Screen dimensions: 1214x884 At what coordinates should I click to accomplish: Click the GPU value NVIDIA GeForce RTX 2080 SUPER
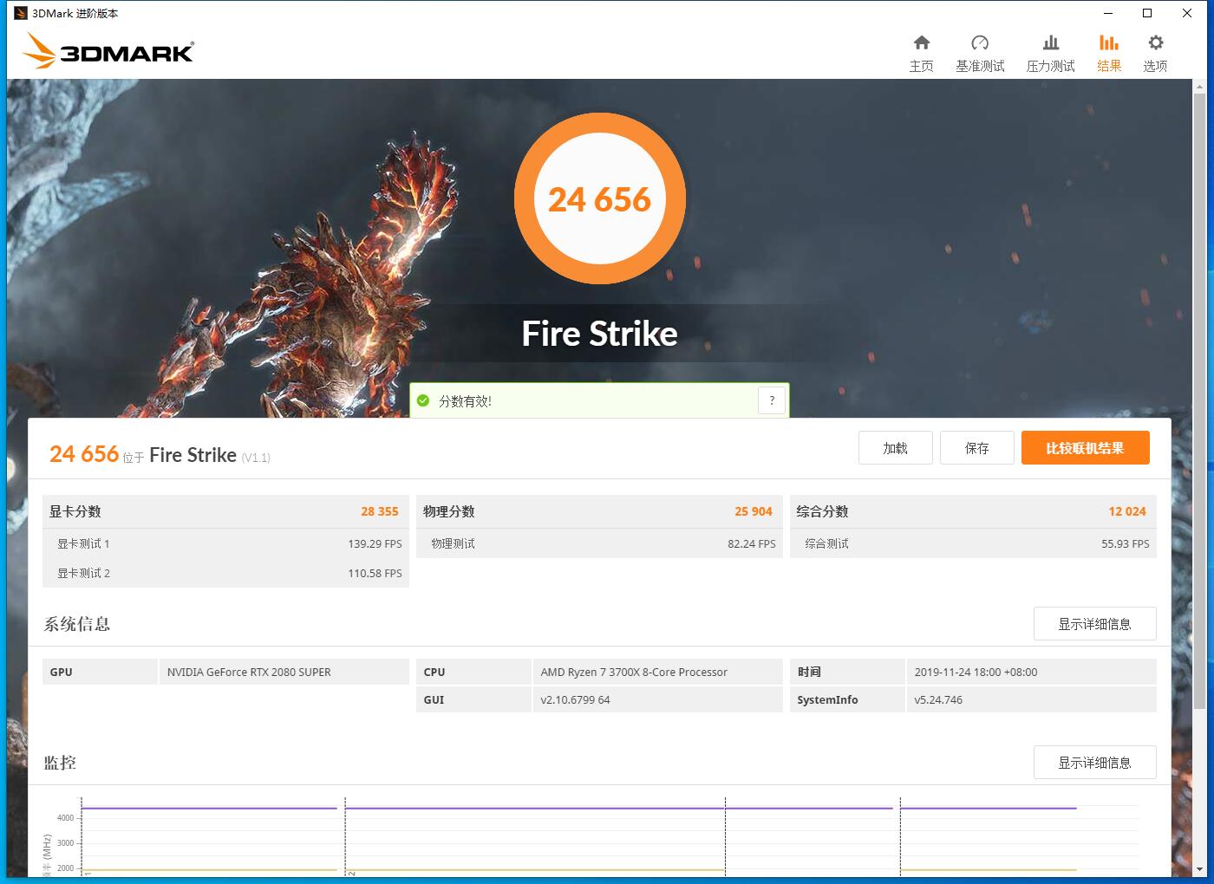coord(249,672)
